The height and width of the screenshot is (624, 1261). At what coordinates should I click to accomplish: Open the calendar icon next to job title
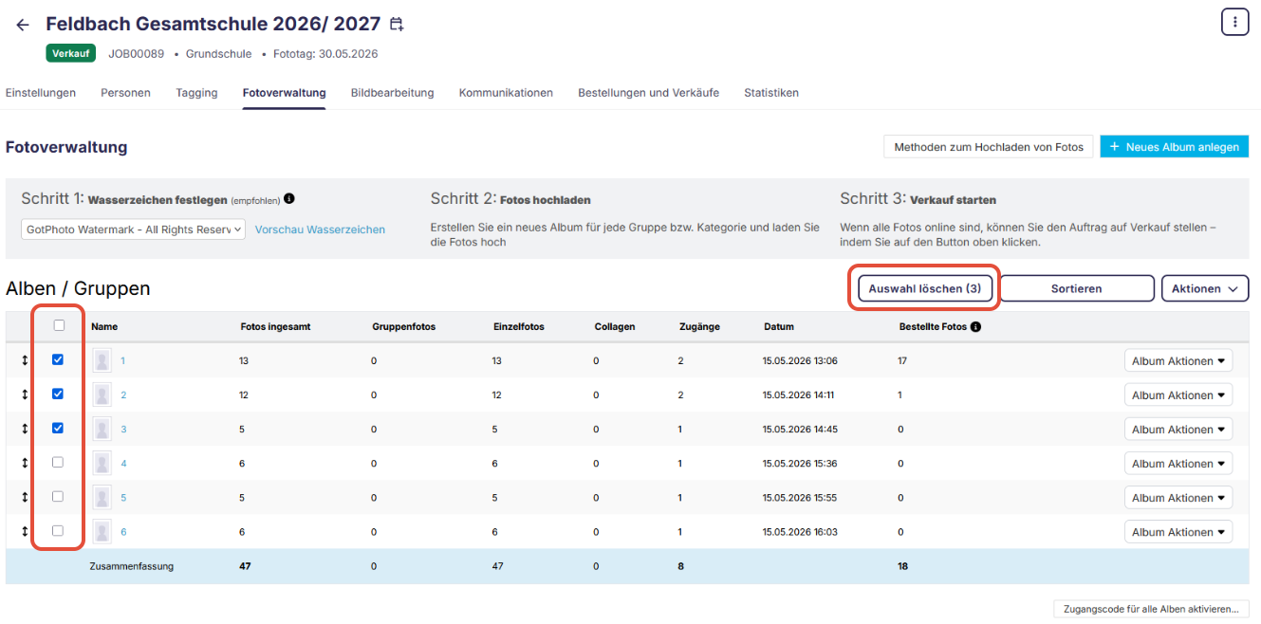tap(397, 25)
